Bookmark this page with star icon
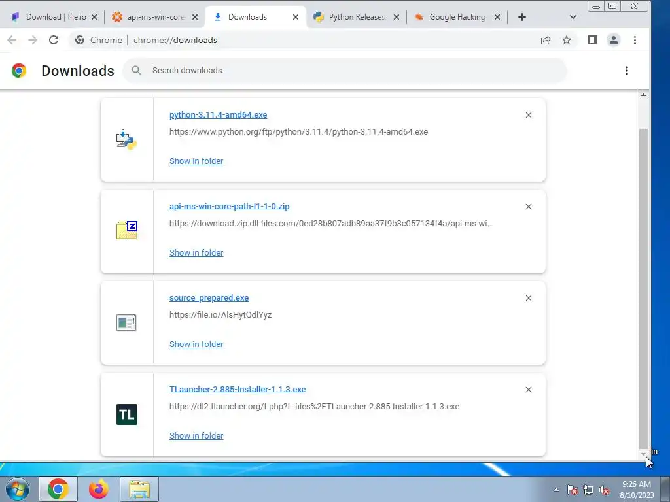The width and height of the screenshot is (670, 502). coord(567,40)
